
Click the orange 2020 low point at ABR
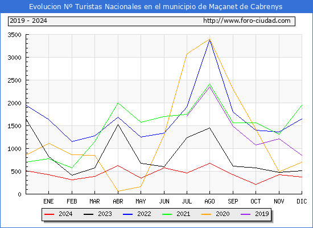(118, 191)
